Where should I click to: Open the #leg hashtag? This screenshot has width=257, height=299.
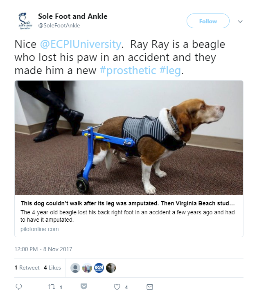coord(169,70)
